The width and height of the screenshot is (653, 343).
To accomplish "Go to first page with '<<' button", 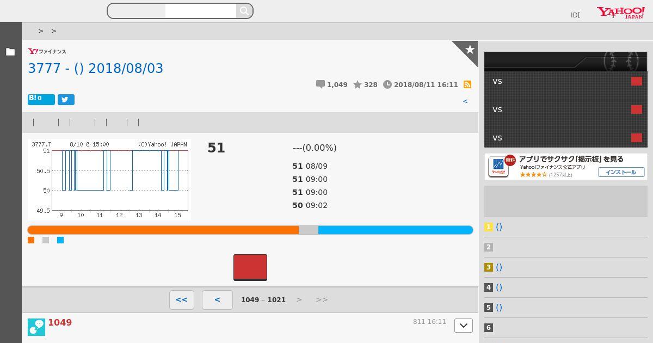I will 182,300.
